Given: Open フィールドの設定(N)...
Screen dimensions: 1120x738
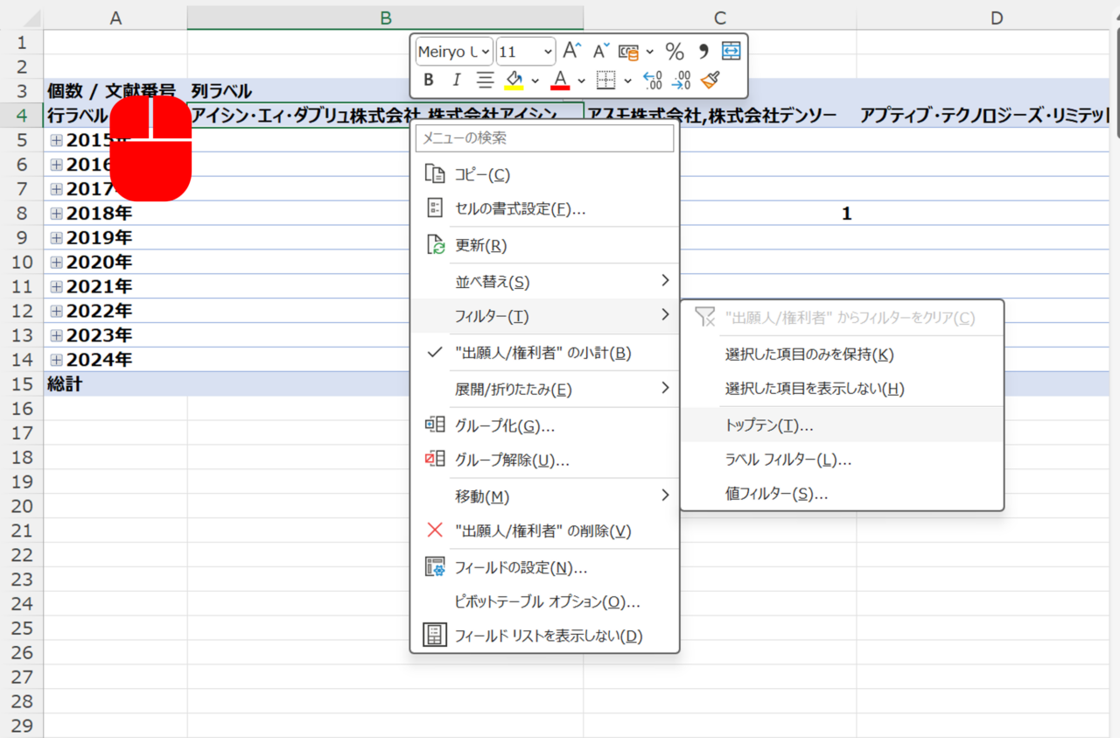Looking at the screenshot, I should [x=544, y=567].
